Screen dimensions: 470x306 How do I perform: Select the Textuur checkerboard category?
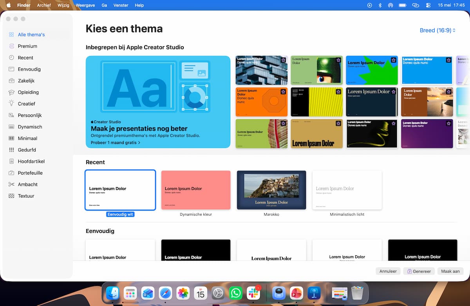26,196
